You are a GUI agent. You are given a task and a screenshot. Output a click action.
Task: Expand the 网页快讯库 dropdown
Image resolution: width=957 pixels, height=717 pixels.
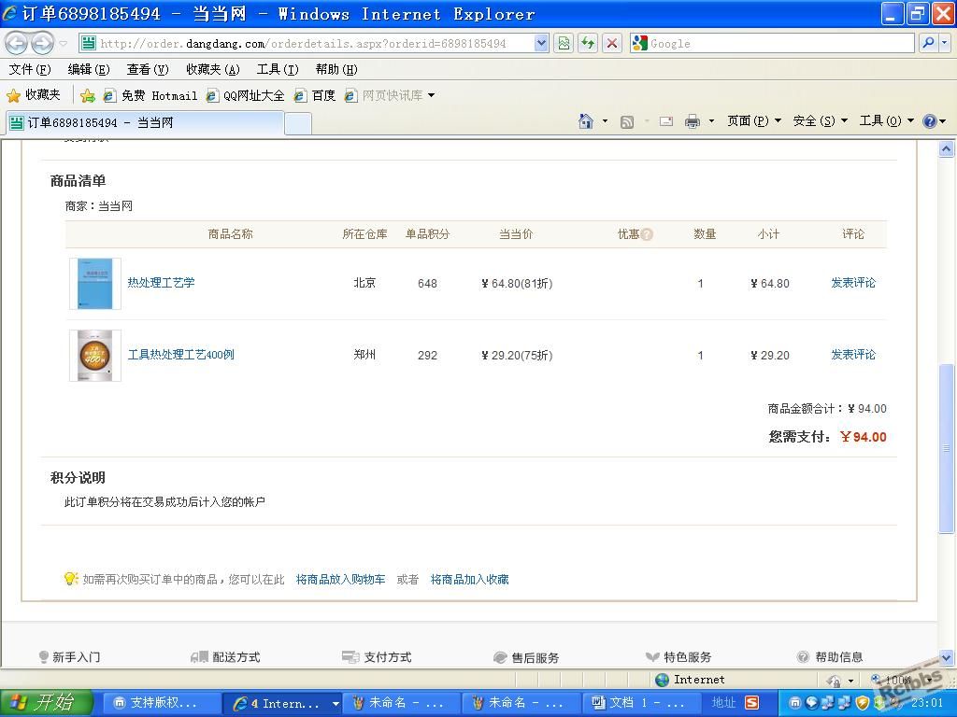(432, 96)
